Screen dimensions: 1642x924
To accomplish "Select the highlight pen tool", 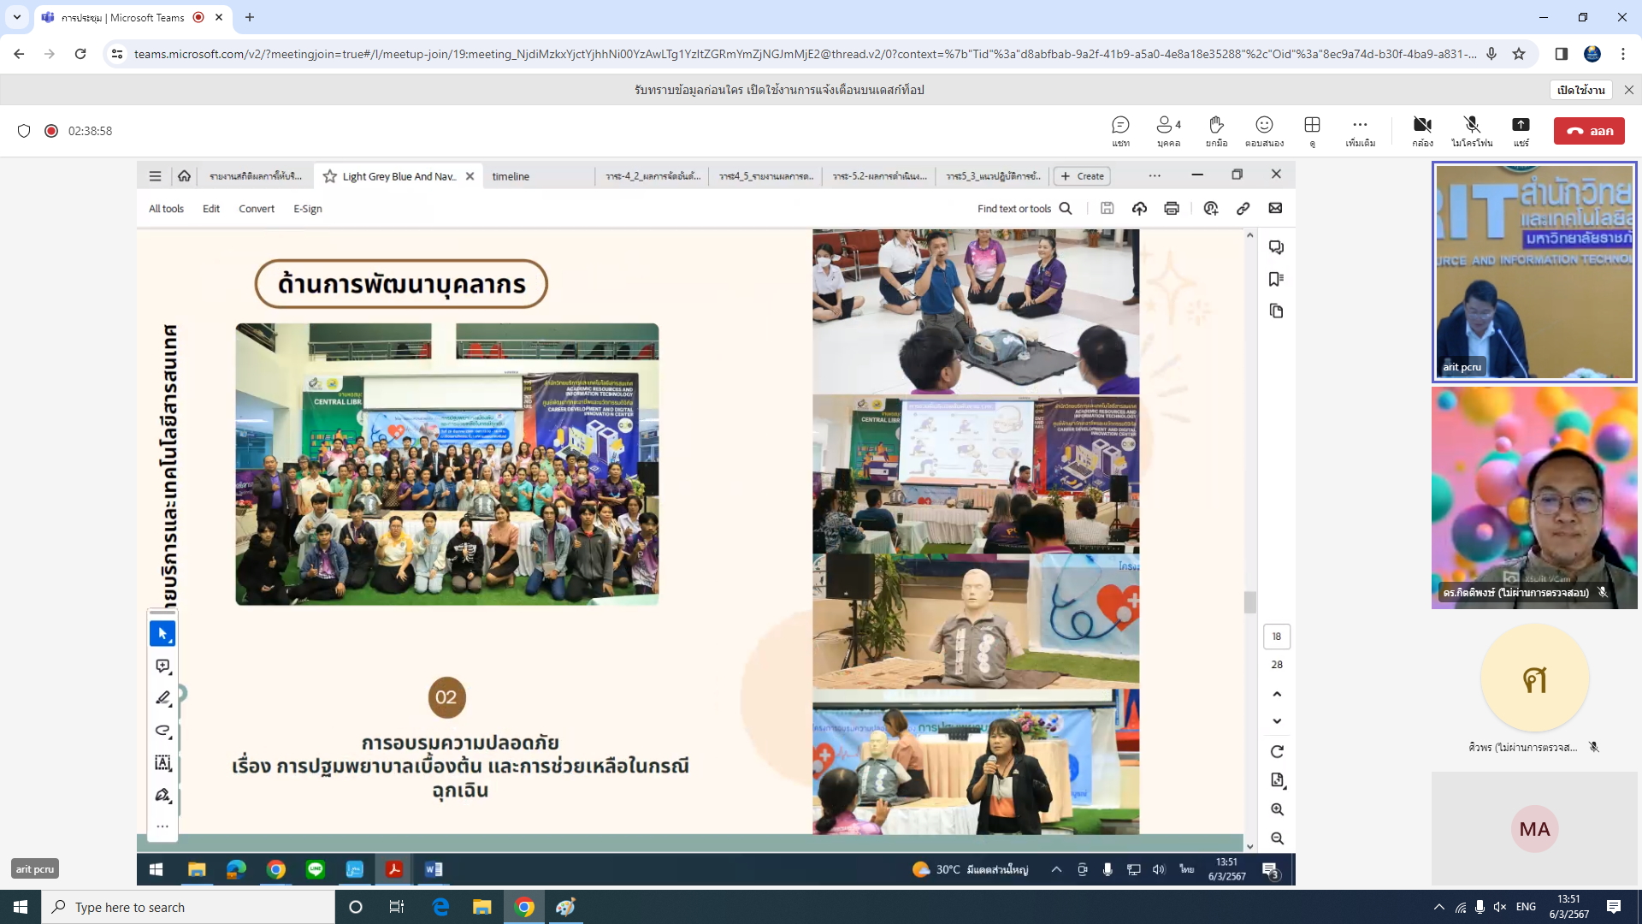I will coord(162,698).
